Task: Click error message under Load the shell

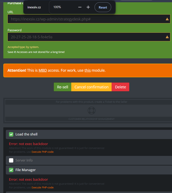Action: click(x=29, y=144)
